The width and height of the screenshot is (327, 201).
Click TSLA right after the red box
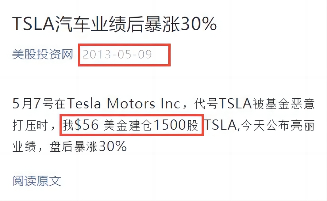[x=220, y=125]
